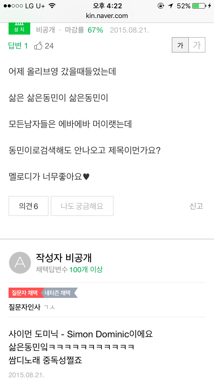Tap the answerer's gray A avatar
The width and height of the screenshot is (214, 381).
click(x=20, y=263)
